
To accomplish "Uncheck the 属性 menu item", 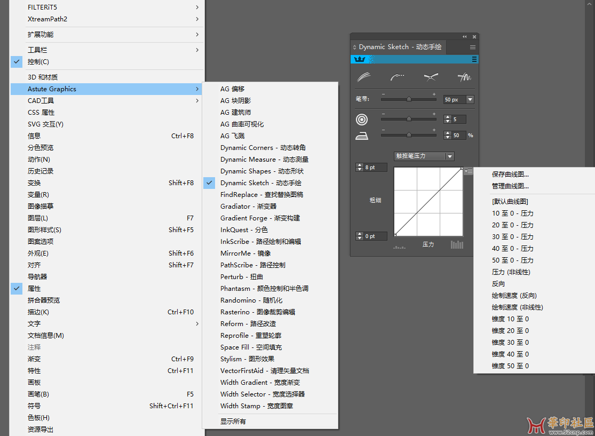I will coord(107,288).
